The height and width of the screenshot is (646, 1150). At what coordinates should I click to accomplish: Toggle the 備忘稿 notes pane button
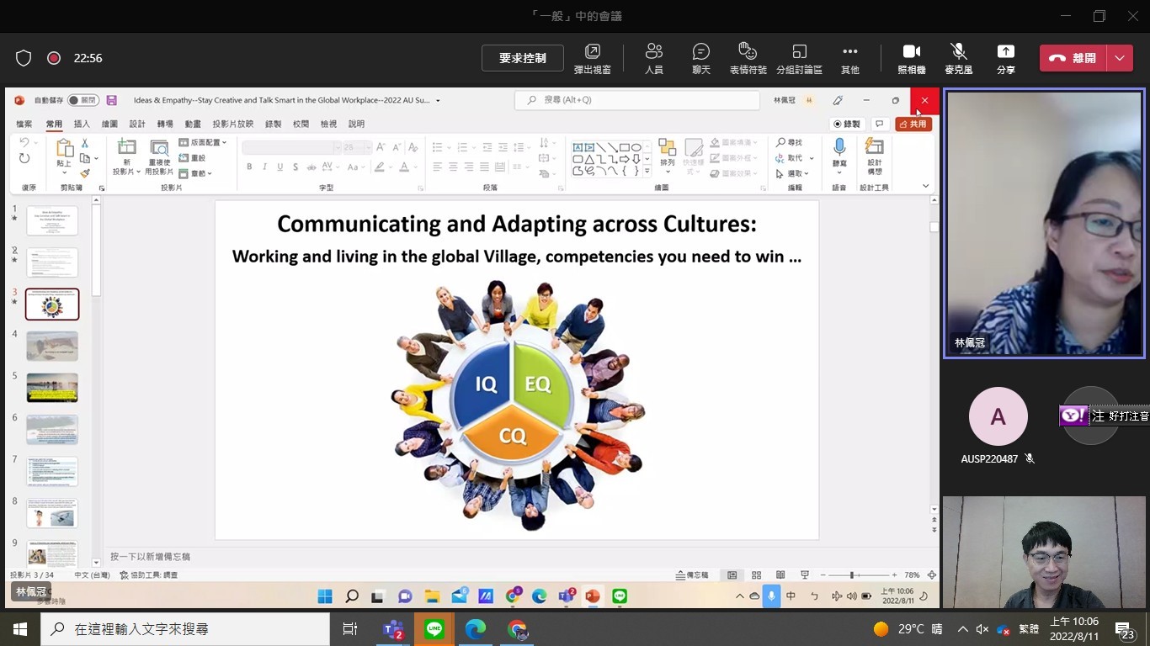[x=692, y=575]
